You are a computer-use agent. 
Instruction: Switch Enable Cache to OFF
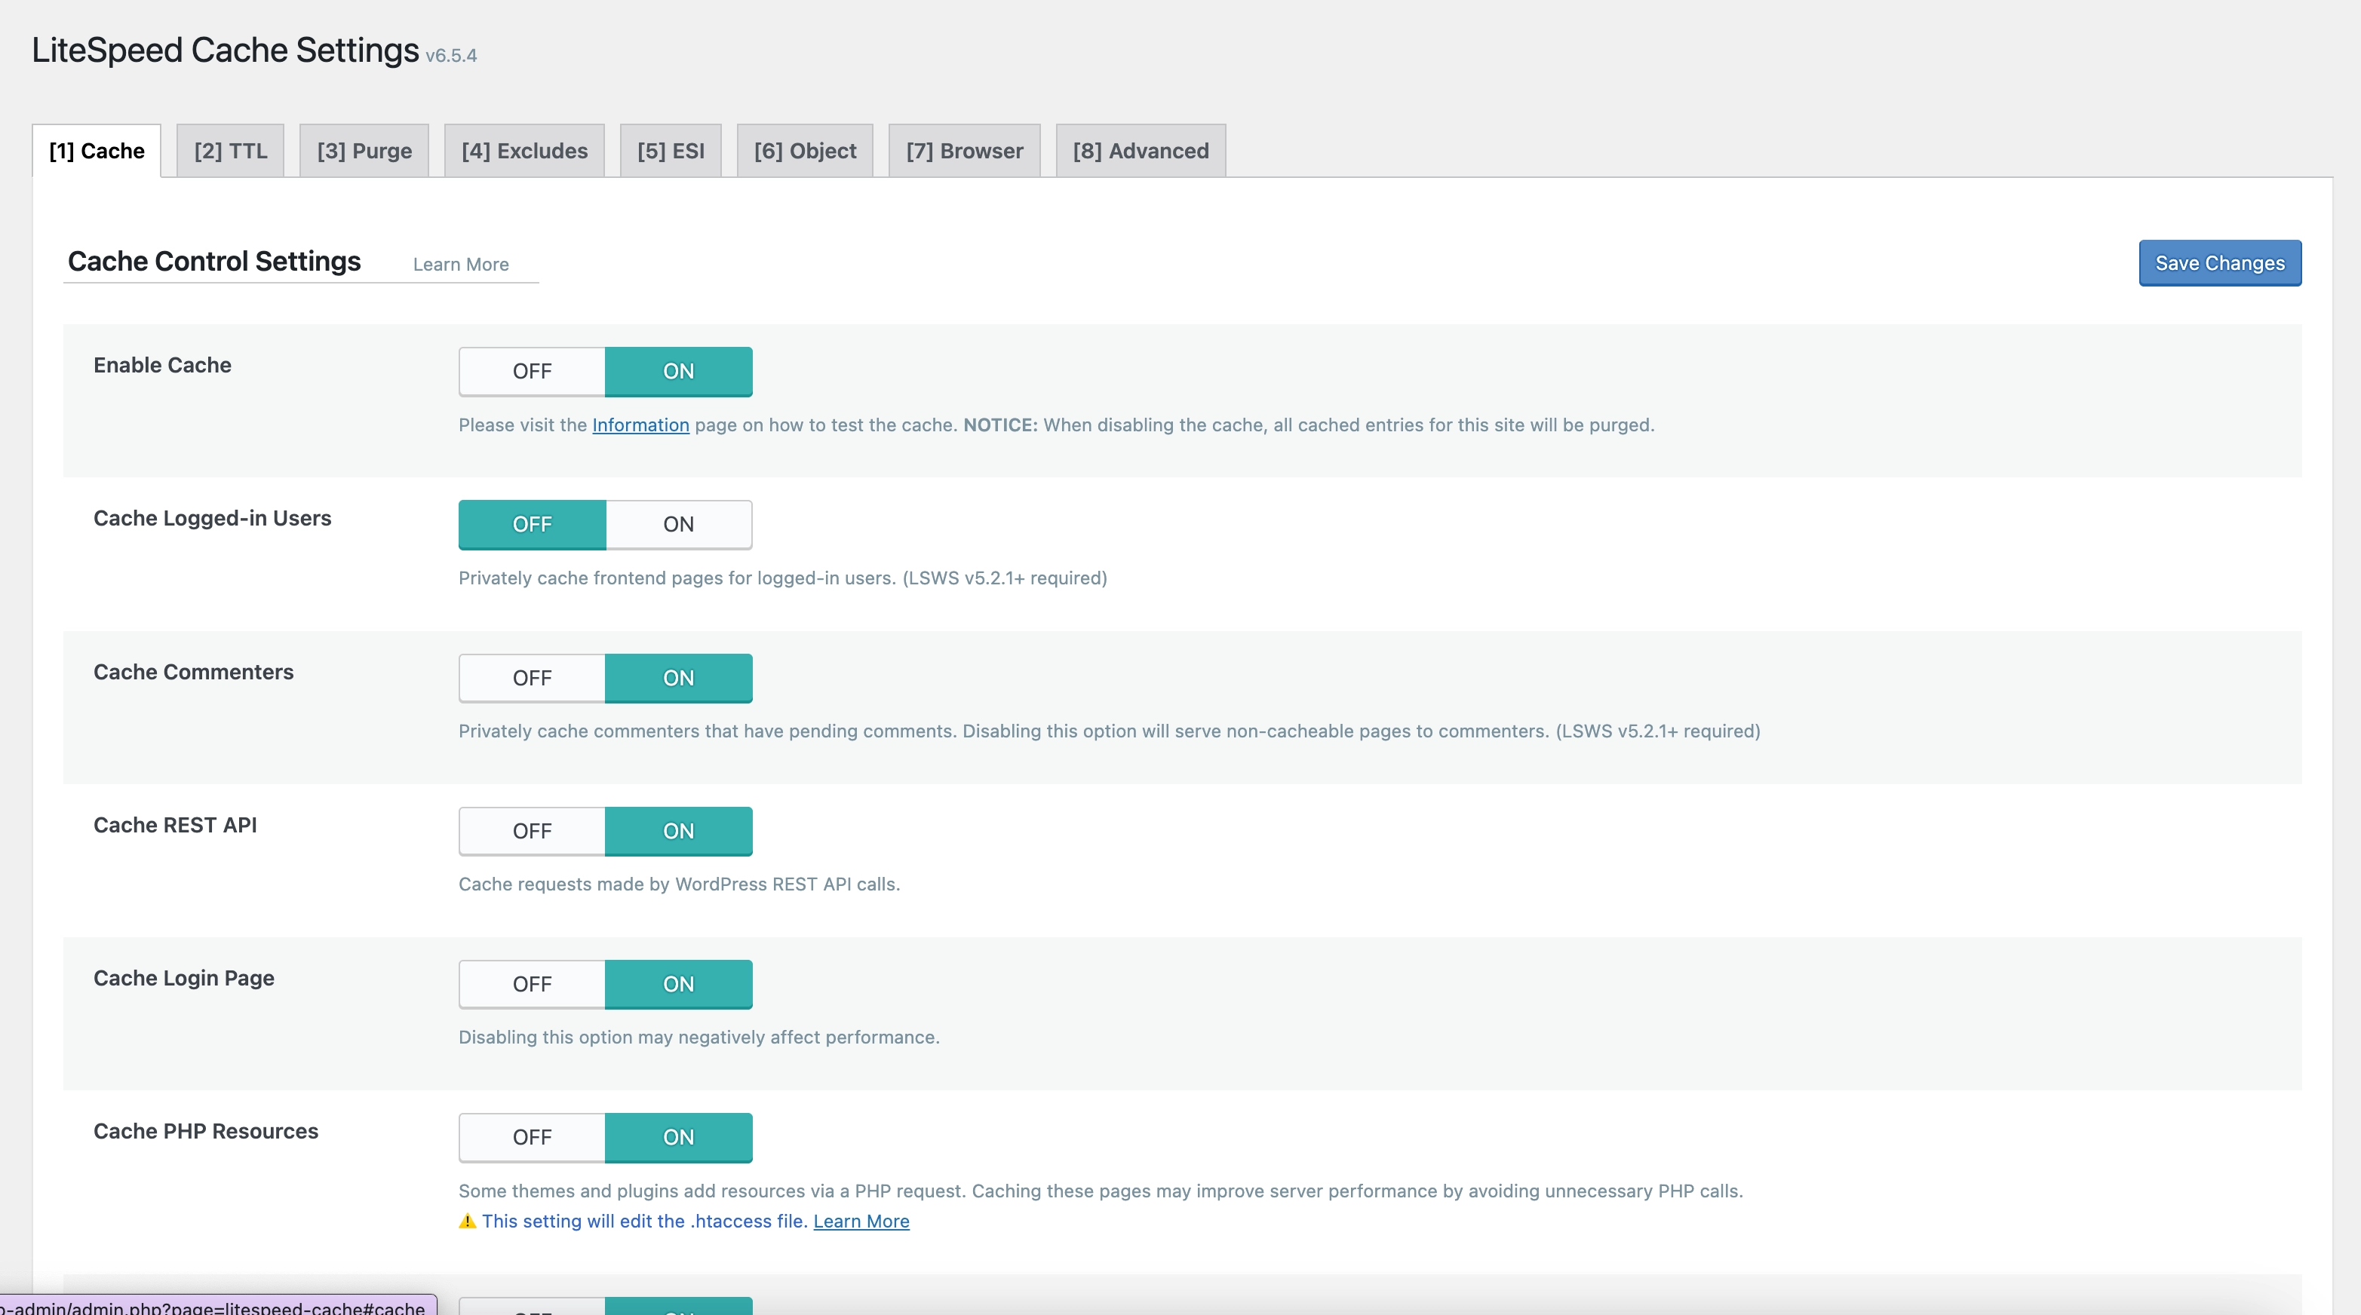point(532,371)
